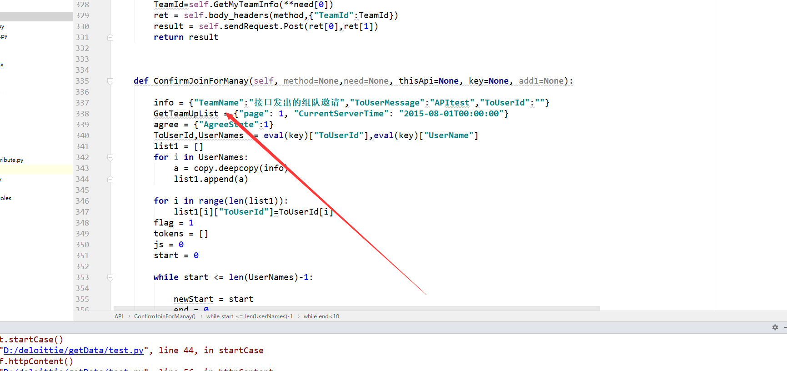Click 'copy.deepcopy(info)' call on line 343
This screenshot has width=787, height=371.
(241, 168)
